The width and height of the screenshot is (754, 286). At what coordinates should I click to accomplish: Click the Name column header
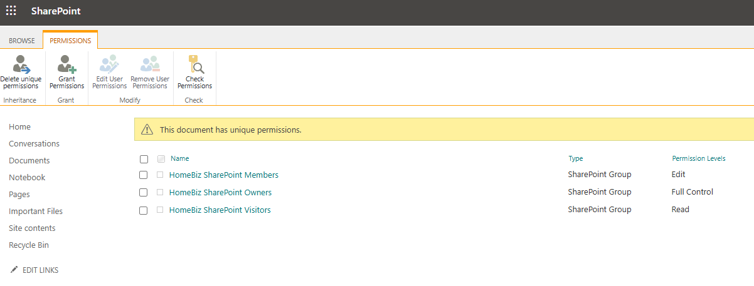[x=179, y=159]
